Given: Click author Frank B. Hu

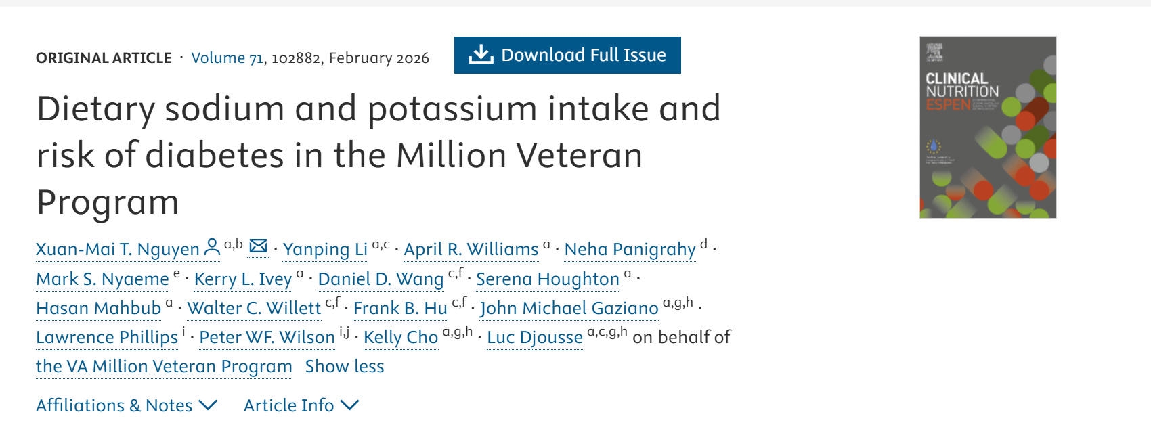Looking at the screenshot, I should click(x=400, y=308).
